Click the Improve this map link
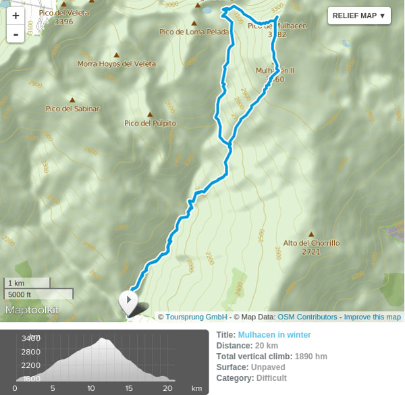Screen dimensions: 405x395 [x=372, y=317]
